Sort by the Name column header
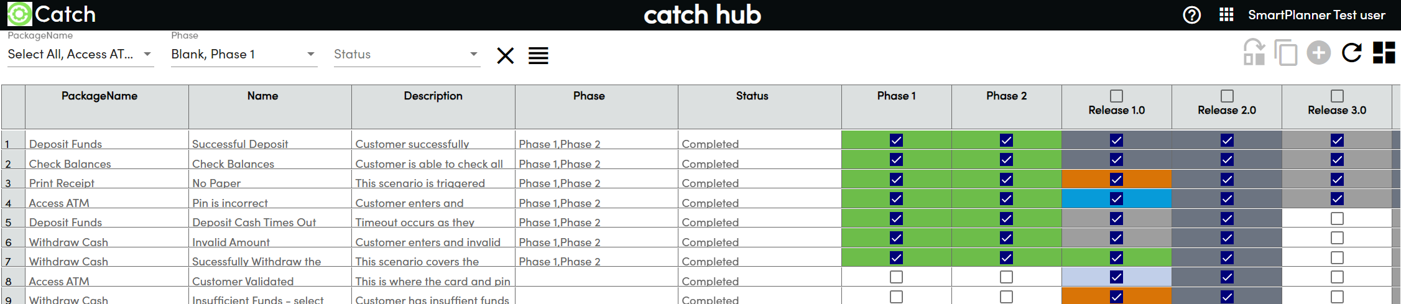This screenshot has width=1401, height=304. point(262,96)
